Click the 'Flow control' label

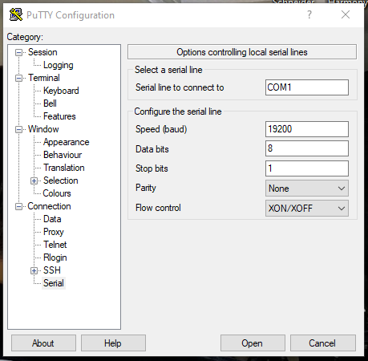click(158, 208)
